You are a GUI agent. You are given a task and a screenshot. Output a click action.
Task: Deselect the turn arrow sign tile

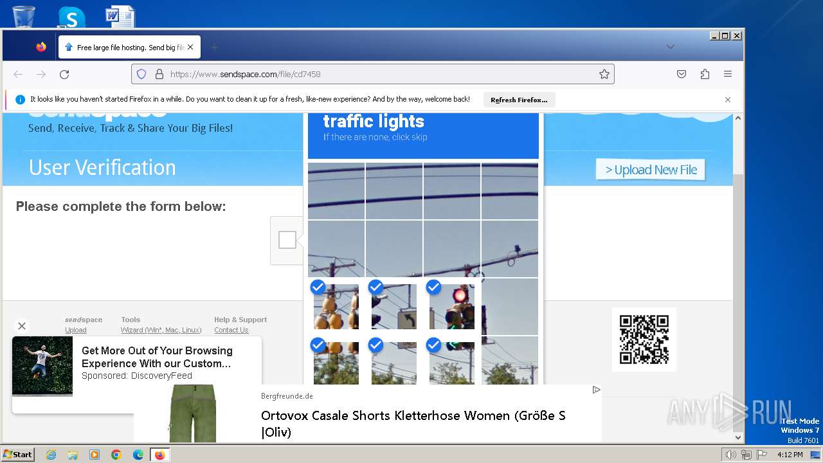pyautogui.click(x=394, y=307)
